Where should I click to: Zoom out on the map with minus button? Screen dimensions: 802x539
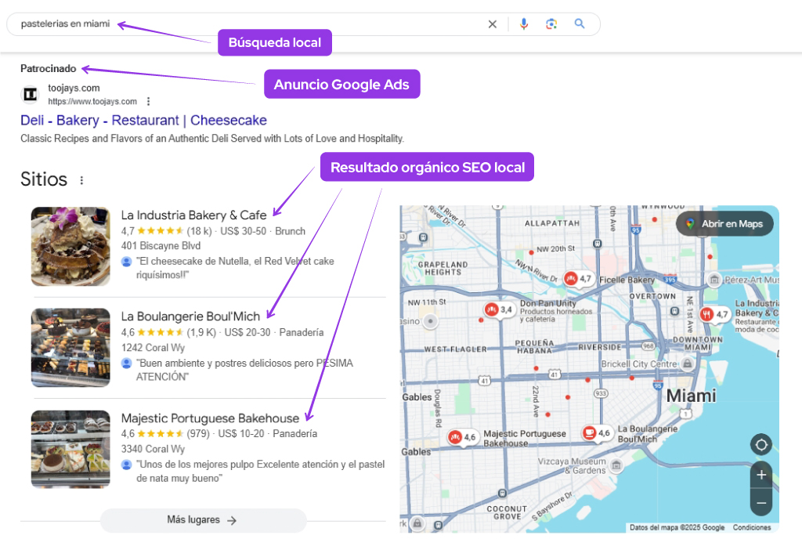pos(761,503)
